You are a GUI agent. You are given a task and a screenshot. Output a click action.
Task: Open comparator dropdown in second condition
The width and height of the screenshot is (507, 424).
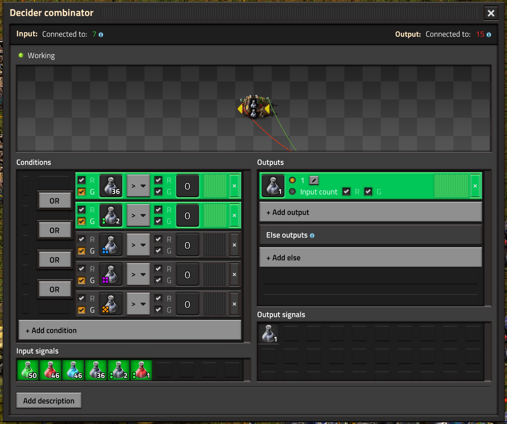tap(139, 215)
